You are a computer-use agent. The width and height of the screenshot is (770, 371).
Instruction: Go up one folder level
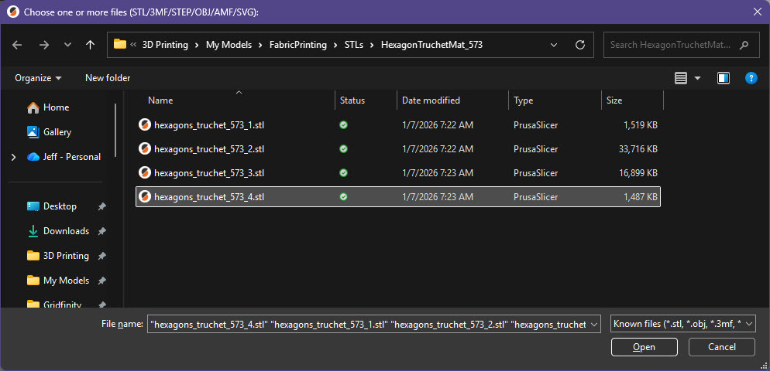click(90, 45)
